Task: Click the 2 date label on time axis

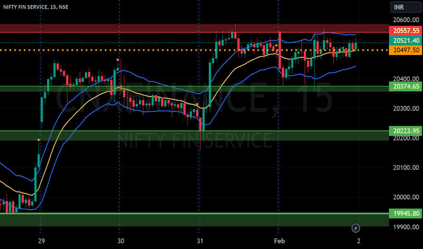Action: coord(359,241)
